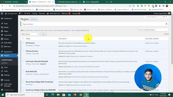The width and height of the screenshot is (173, 97).
Task: Open File Explorer from the taskbar
Action: [x=58, y=95]
